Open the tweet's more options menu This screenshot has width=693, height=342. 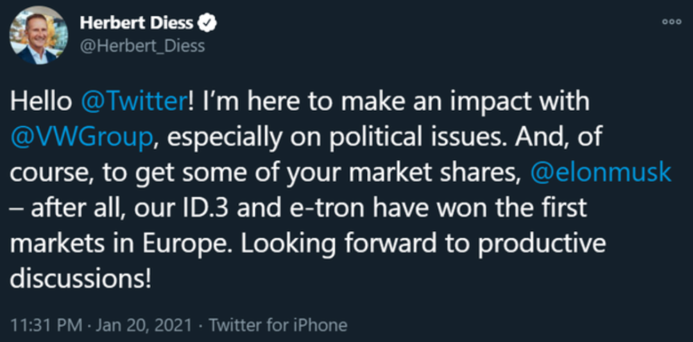(x=671, y=22)
